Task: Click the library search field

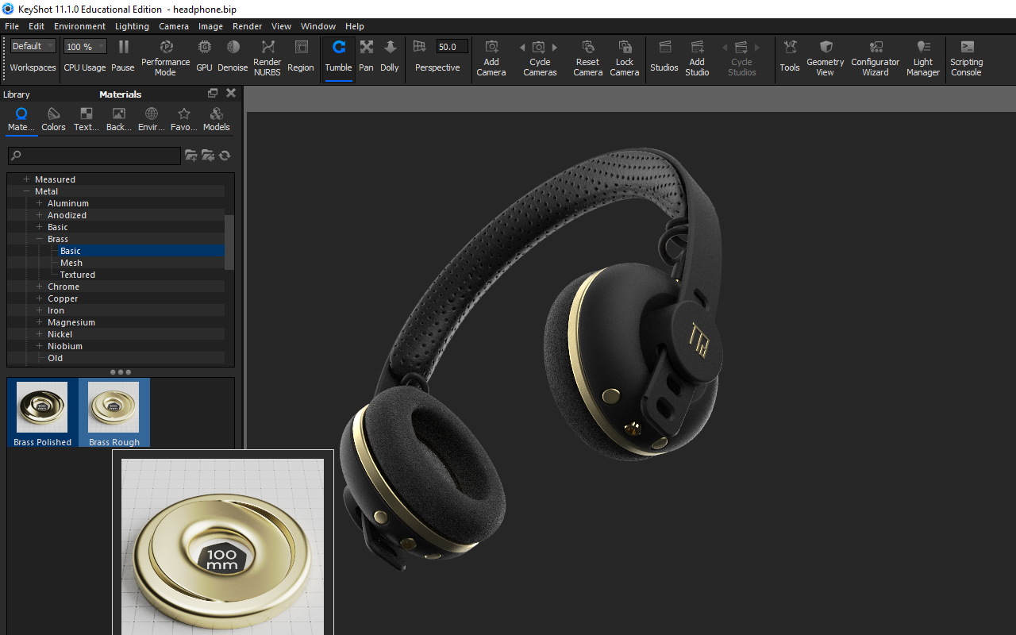Action: tap(94, 156)
